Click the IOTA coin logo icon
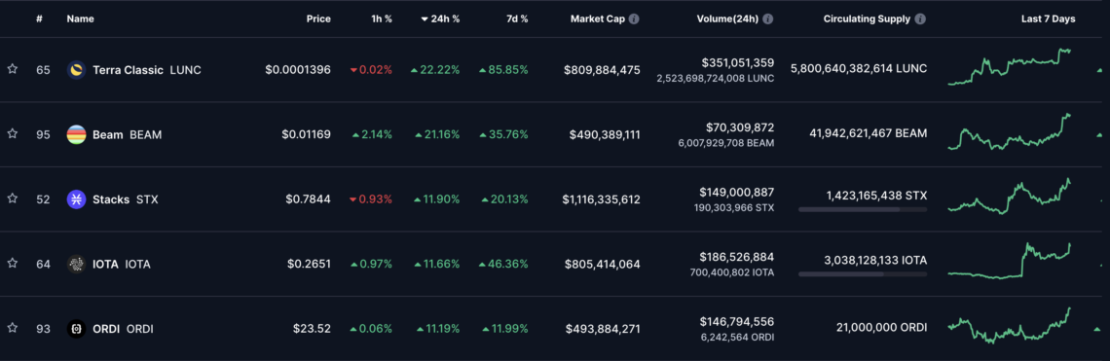Viewport: 1110px width, 361px height. (x=77, y=264)
